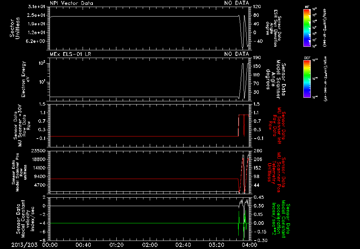Screen dimensions: 360x249
Task: Click the '2.5e+01' sector tick value
Action: 36,15
